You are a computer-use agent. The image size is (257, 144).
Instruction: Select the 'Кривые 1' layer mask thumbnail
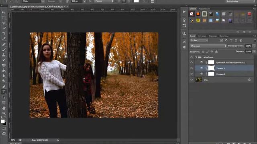click(211, 74)
